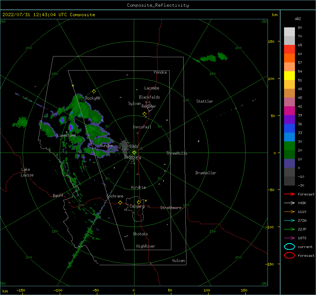Select the yellow diamond marker inside Calgary outline
This screenshot has height=295, width=316.
pyautogui.click(x=139, y=202)
